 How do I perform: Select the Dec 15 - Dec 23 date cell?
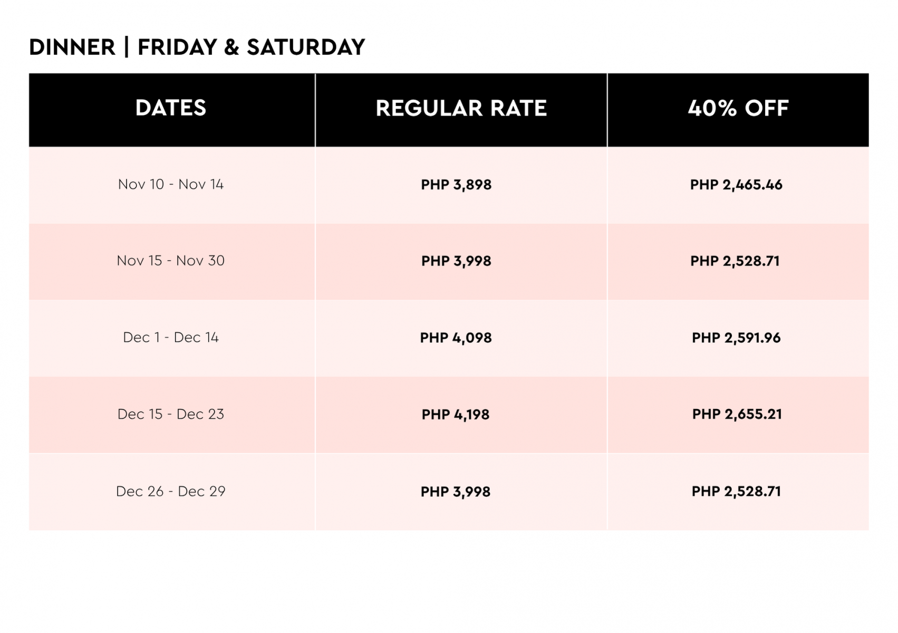pyautogui.click(x=171, y=414)
